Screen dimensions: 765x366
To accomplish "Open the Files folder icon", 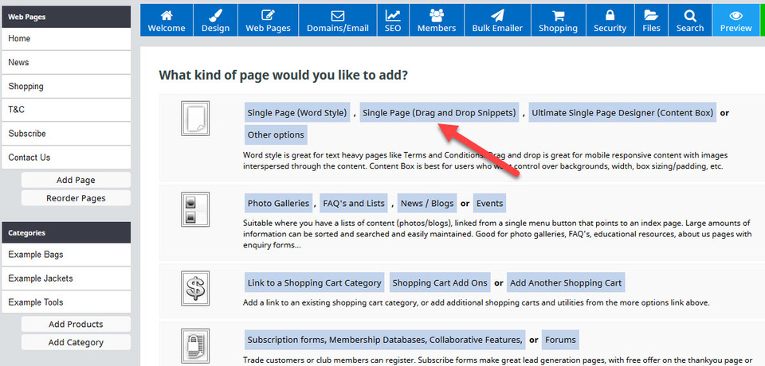I will [651, 21].
